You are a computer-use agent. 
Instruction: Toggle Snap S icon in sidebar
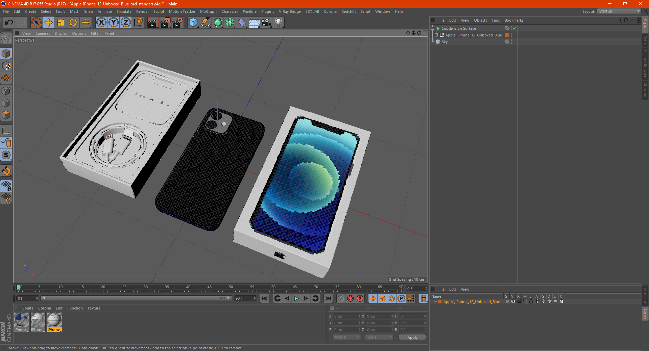coord(6,155)
